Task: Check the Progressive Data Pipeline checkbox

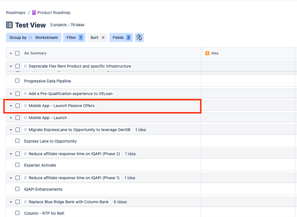Action: pos(17,81)
